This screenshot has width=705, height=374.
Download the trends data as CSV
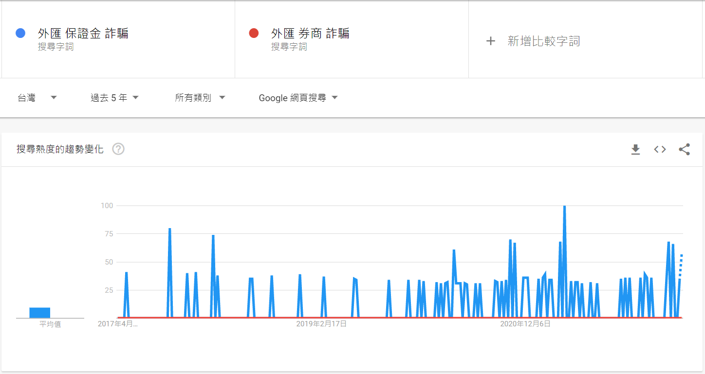pos(635,149)
